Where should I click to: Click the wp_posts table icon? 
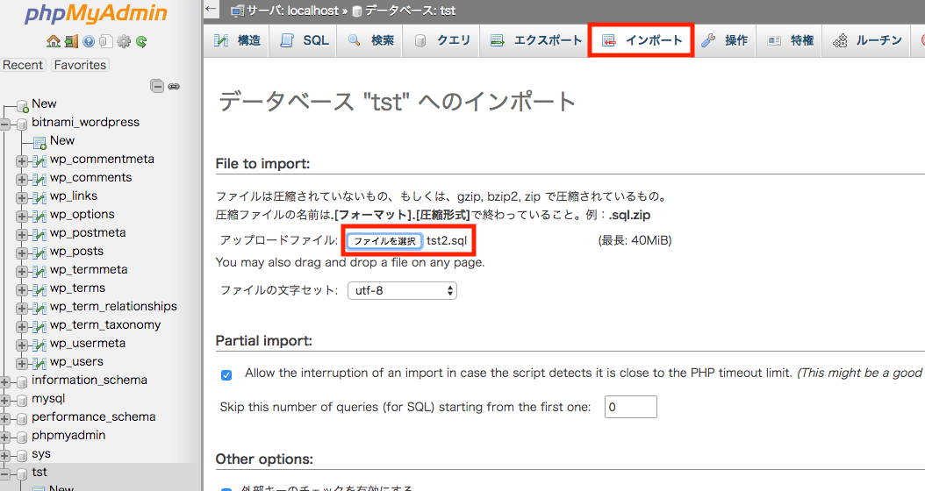[39, 252]
